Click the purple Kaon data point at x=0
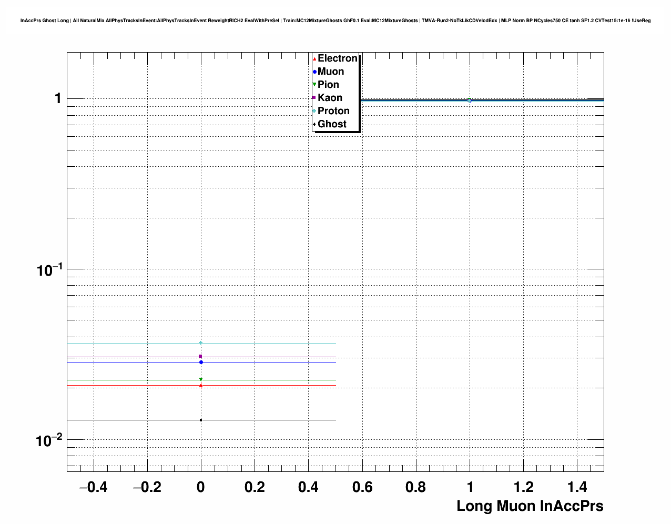Image resolution: width=671 pixels, height=524 pixels. [x=200, y=357]
